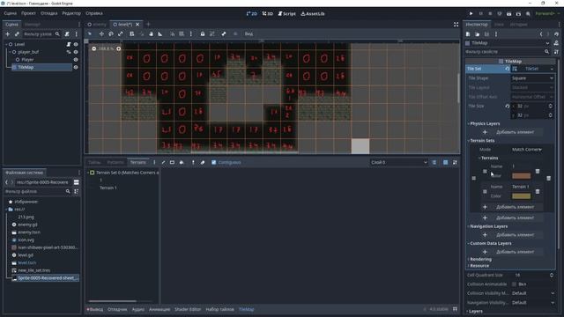Zoom out of the 2D viewport
564x317 pixels.
tap(94, 48)
